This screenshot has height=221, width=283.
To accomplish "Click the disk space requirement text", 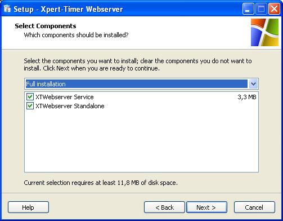I will point(101,183).
